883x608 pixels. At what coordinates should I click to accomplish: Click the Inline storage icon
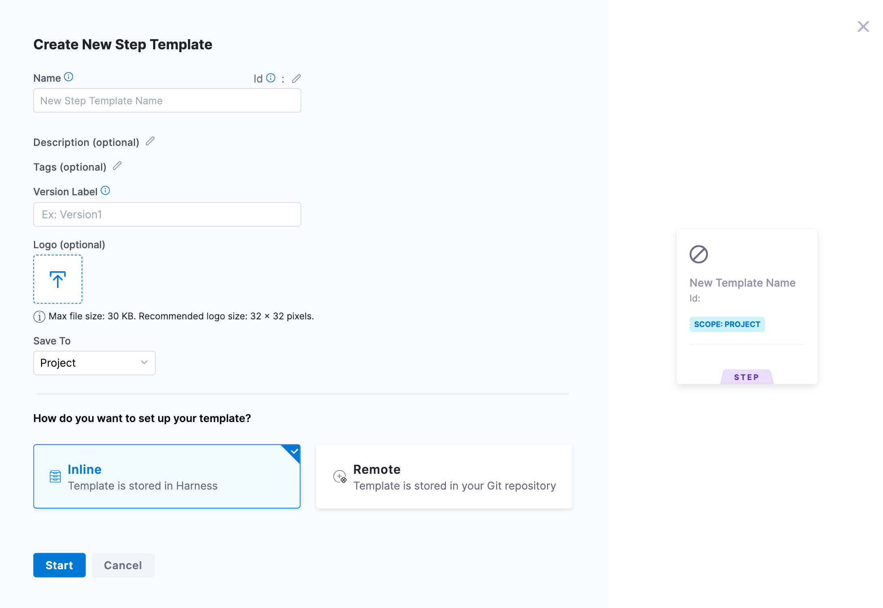click(55, 477)
